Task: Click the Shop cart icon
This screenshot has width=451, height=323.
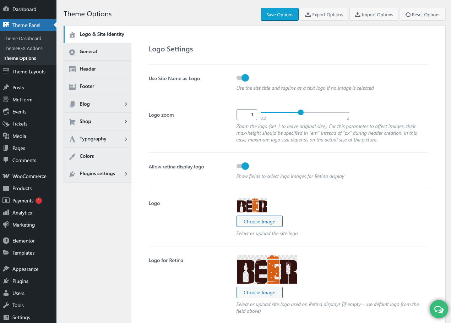Action: pos(72,122)
